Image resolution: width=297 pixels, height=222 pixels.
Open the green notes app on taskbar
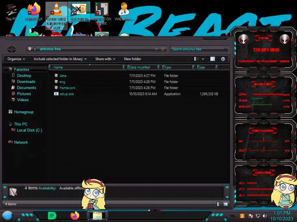click(x=52, y=216)
